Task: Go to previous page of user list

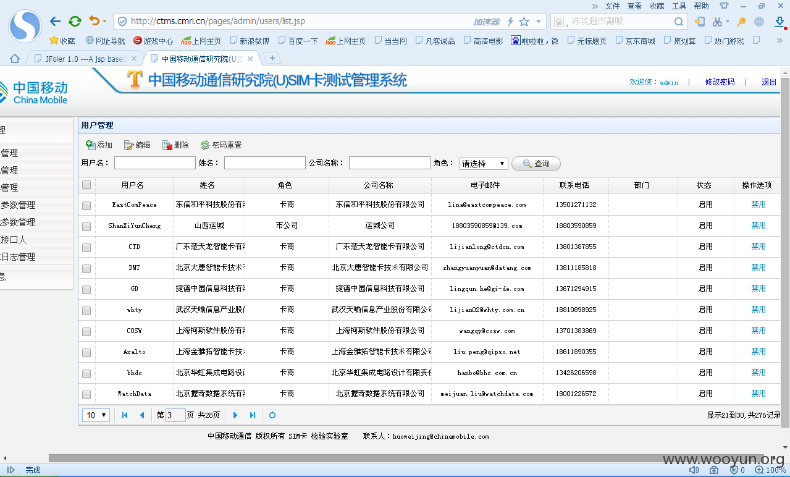Action: [x=142, y=415]
